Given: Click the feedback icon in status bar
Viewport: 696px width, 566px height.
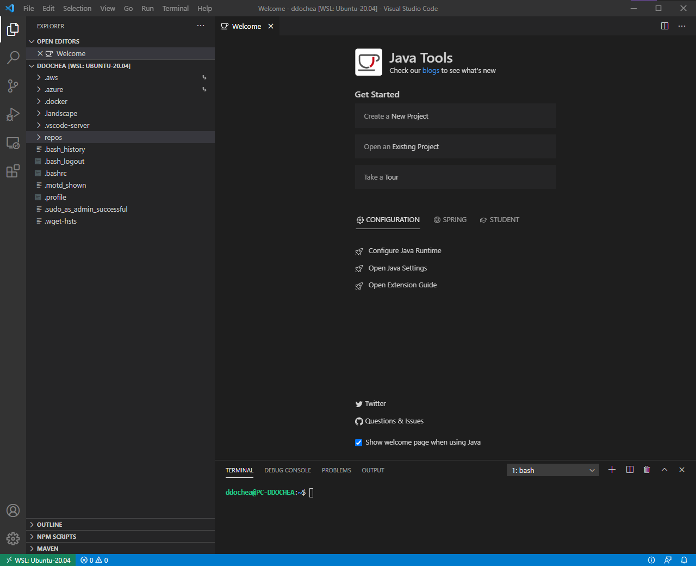Looking at the screenshot, I should point(668,560).
